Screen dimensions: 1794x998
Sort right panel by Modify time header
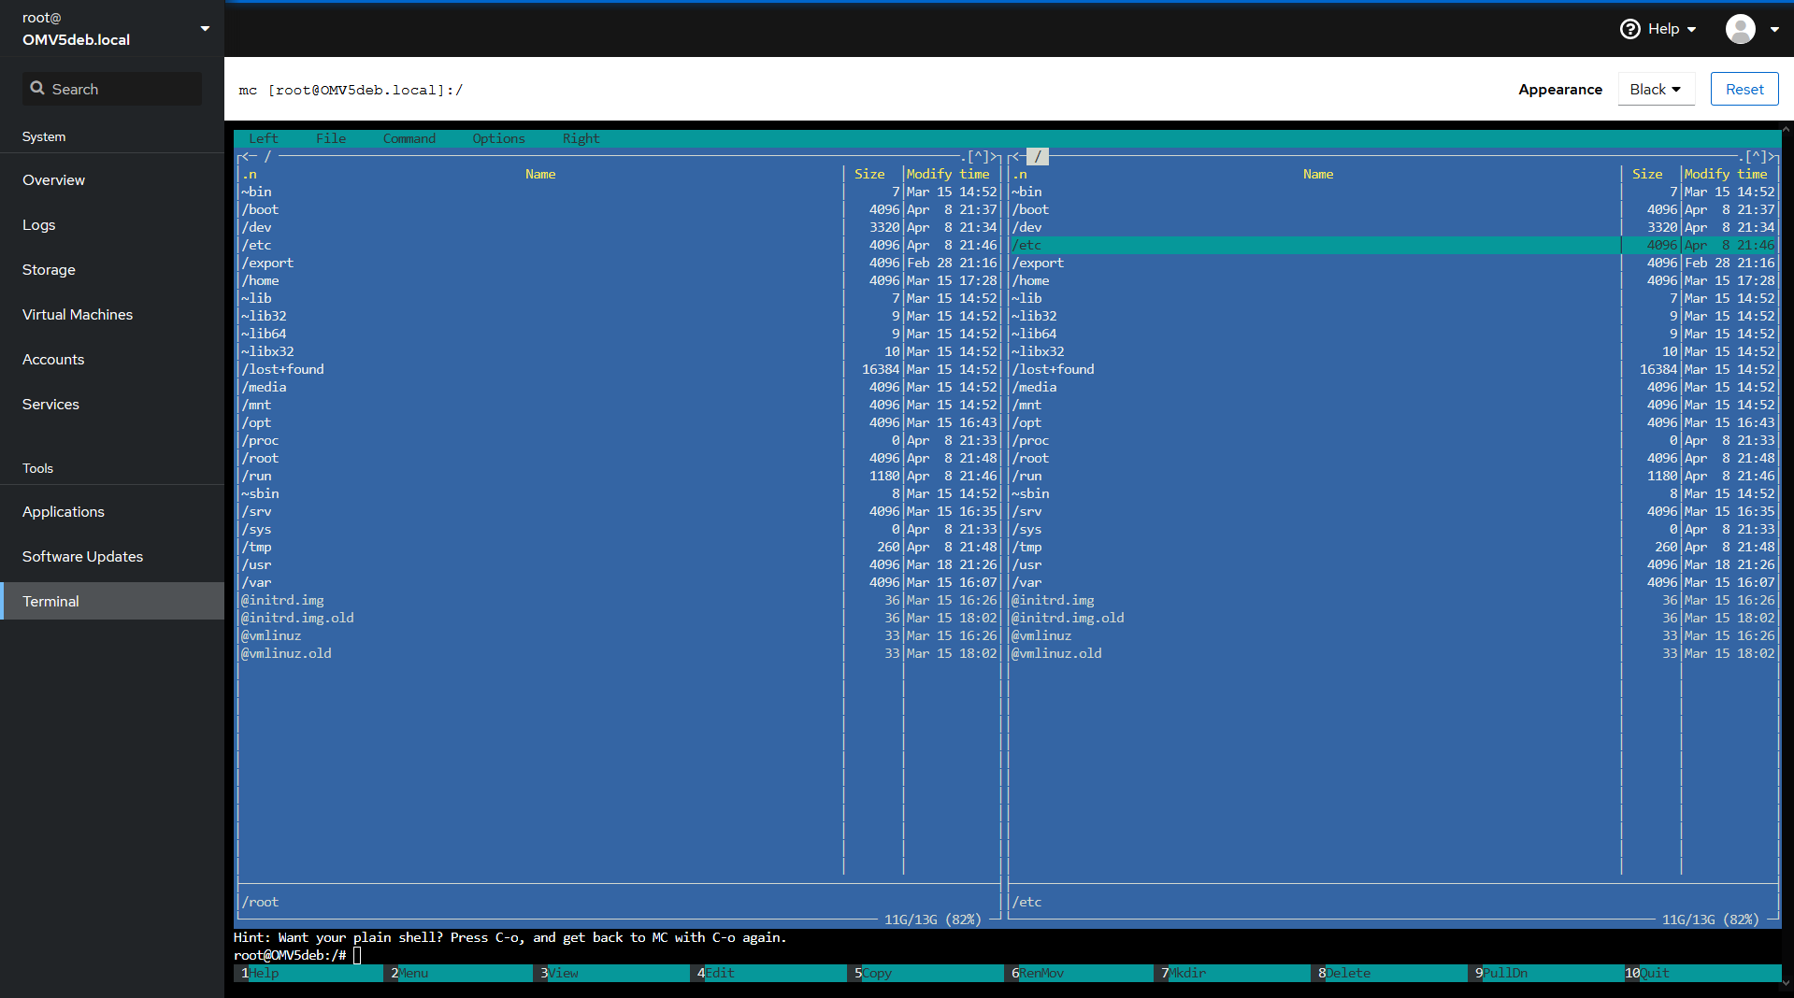click(x=1726, y=174)
